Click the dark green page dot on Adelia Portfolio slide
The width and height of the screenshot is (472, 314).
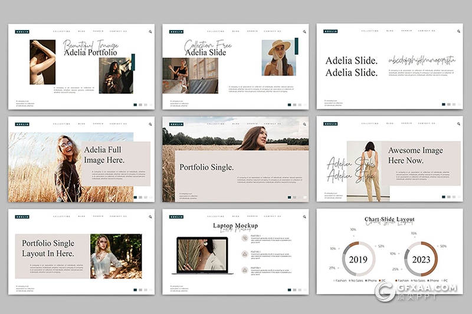(x=135, y=105)
